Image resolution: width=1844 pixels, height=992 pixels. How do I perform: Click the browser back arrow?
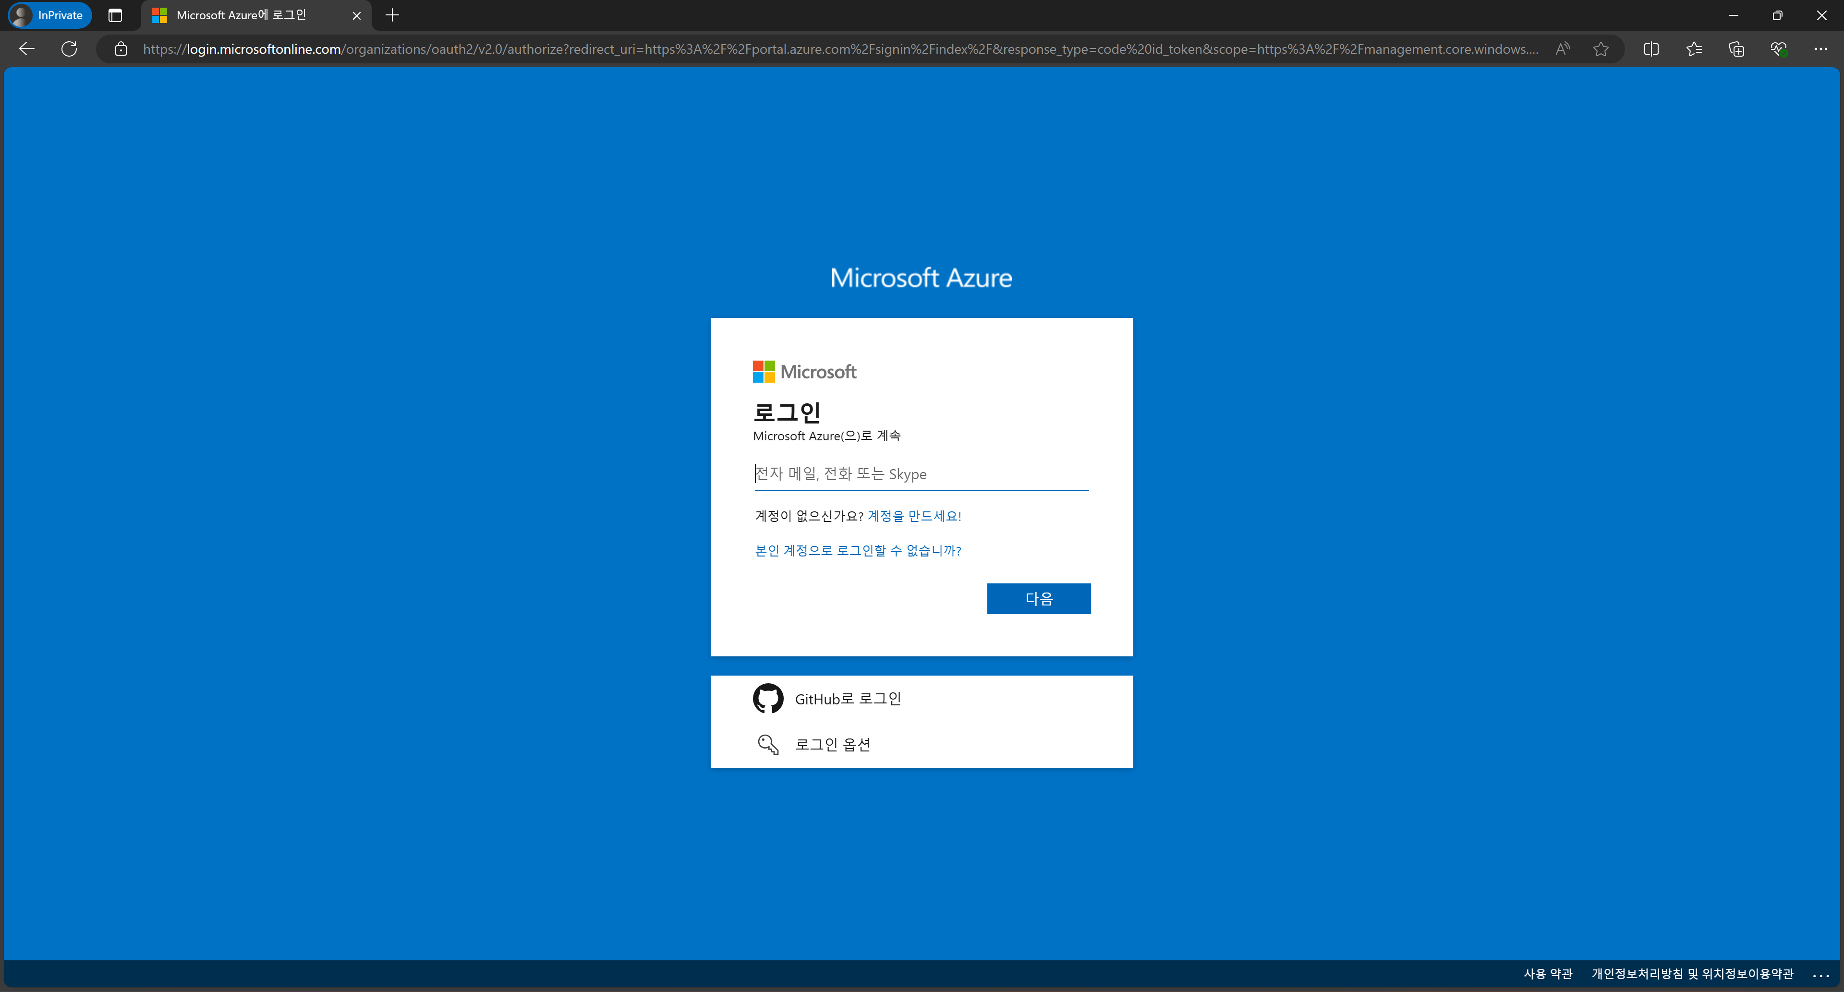click(26, 48)
